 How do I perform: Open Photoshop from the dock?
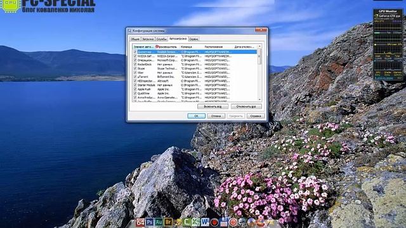(150, 222)
